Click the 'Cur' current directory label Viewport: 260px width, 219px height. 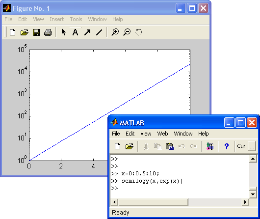tap(241, 146)
